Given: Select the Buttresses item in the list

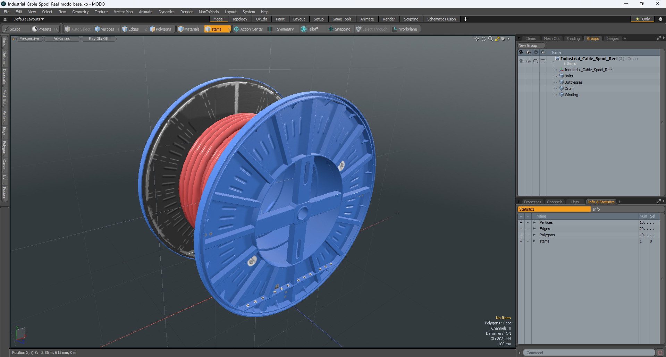Looking at the screenshot, I should 573,82.
